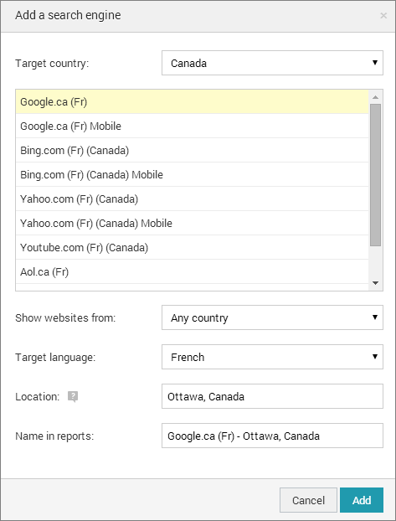Image resolution: width=396 pixels, height=521 pixels.
Task: Select Google.ca (Fr) Mobile entry
Action: [x=192, y=126]
